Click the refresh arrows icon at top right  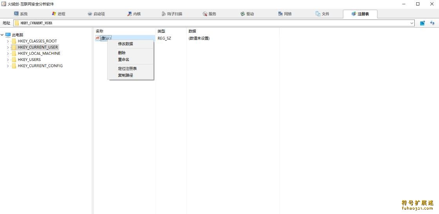432,23
